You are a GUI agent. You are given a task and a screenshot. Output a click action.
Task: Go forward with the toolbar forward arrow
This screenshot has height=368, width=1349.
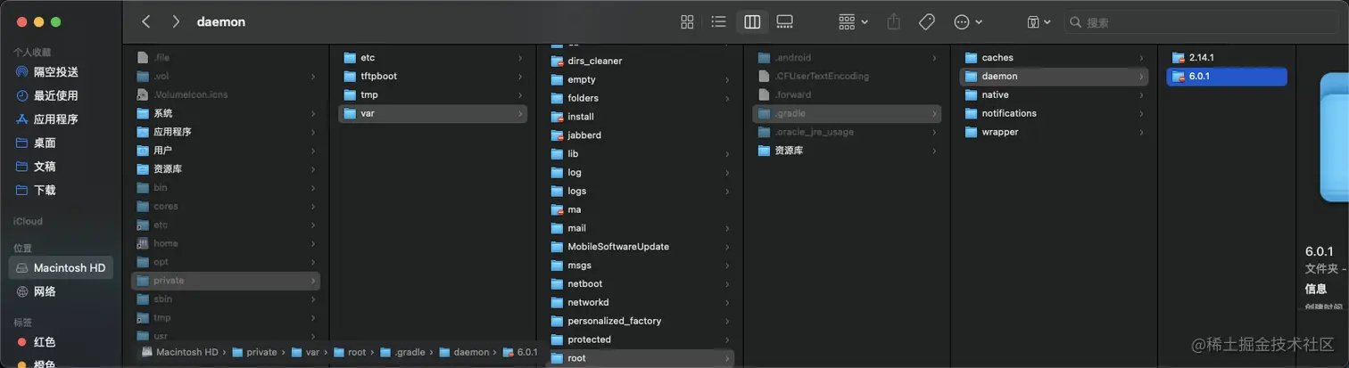[176, 21]
